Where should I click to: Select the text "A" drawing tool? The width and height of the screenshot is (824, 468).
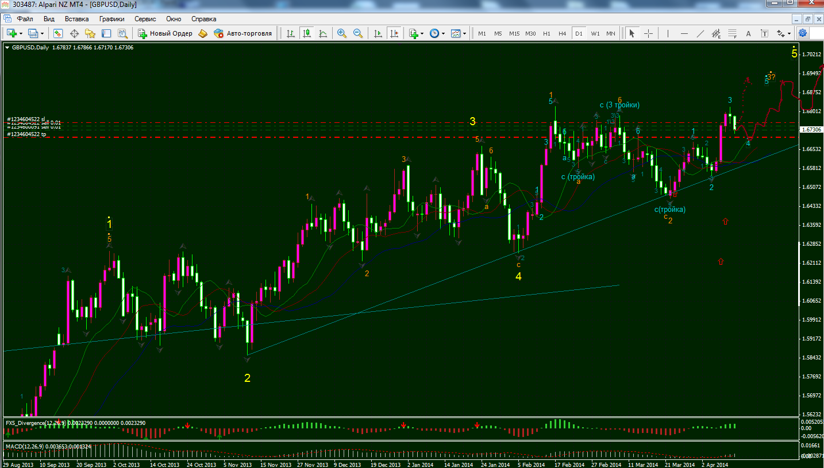(x=748, y=33)
